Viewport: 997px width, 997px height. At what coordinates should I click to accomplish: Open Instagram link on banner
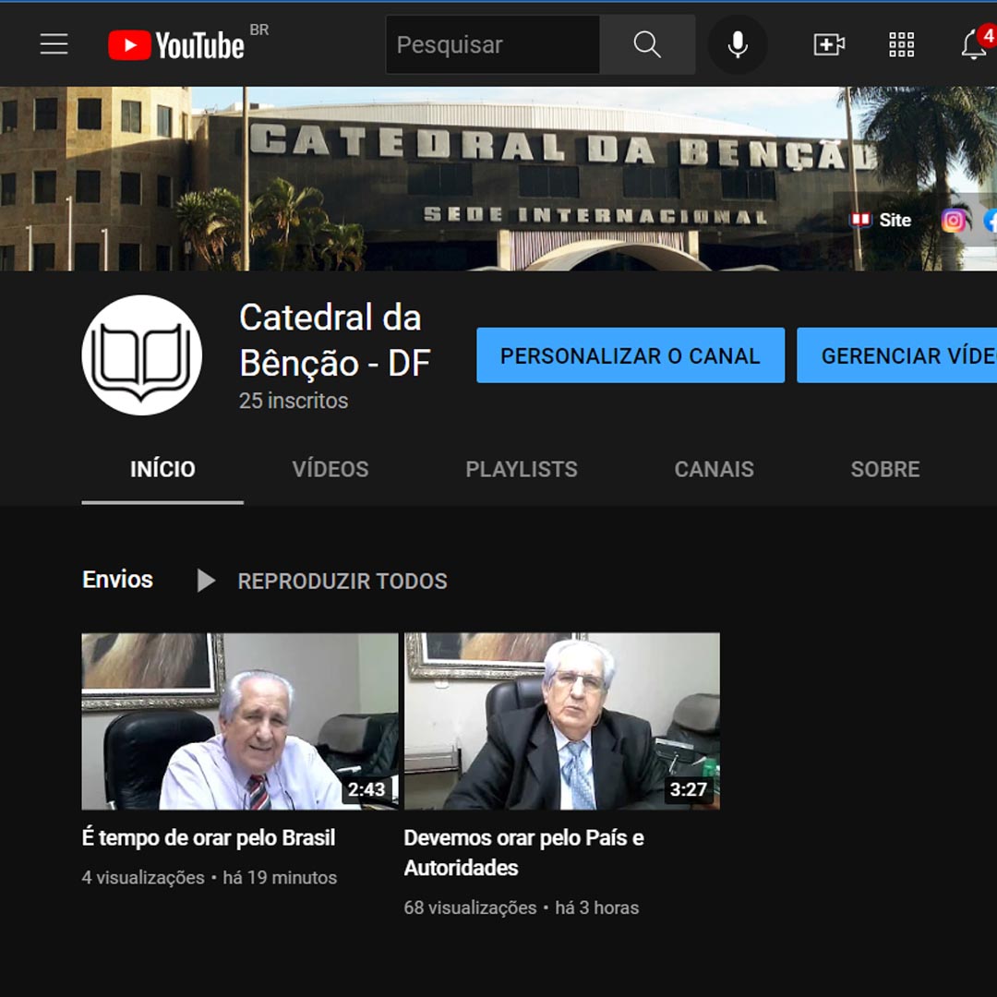pyautogui.click(x=953, y=221)
